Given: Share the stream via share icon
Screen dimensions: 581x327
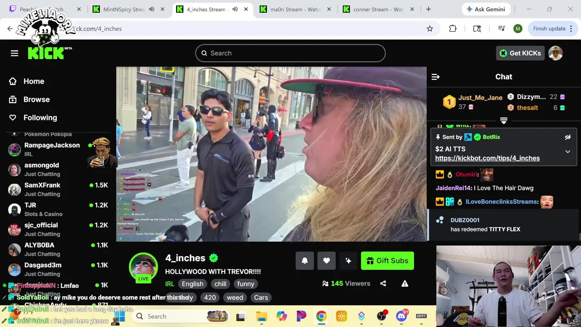Looking at the screenshot, I should 383,283.
